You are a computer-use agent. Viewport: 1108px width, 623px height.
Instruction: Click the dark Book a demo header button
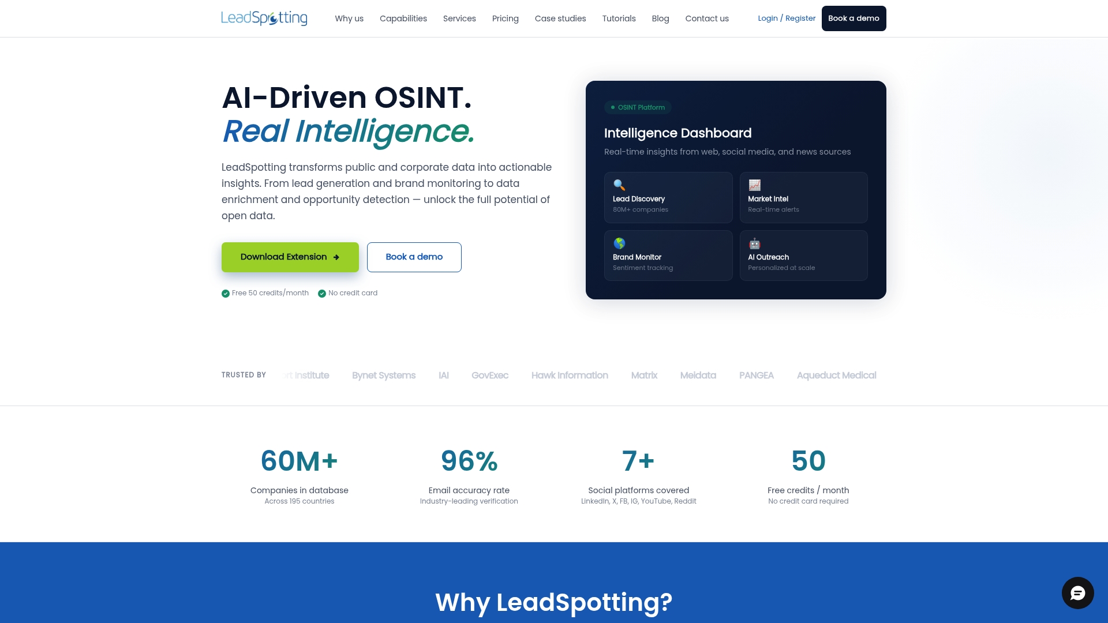854,18
